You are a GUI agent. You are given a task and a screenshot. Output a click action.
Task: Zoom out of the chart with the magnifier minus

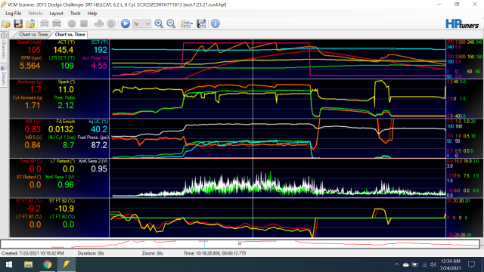171,23
